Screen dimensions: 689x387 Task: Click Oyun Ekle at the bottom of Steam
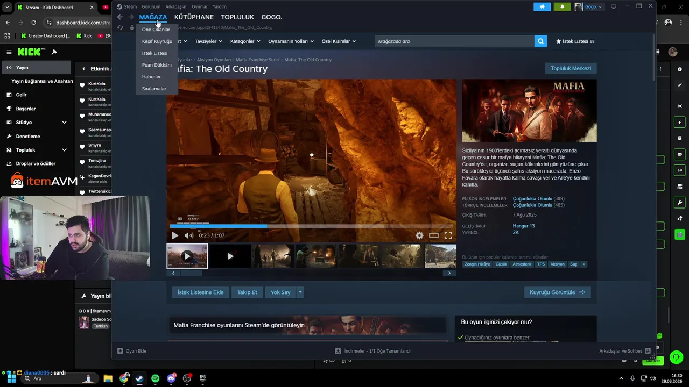tap(132, 351)
